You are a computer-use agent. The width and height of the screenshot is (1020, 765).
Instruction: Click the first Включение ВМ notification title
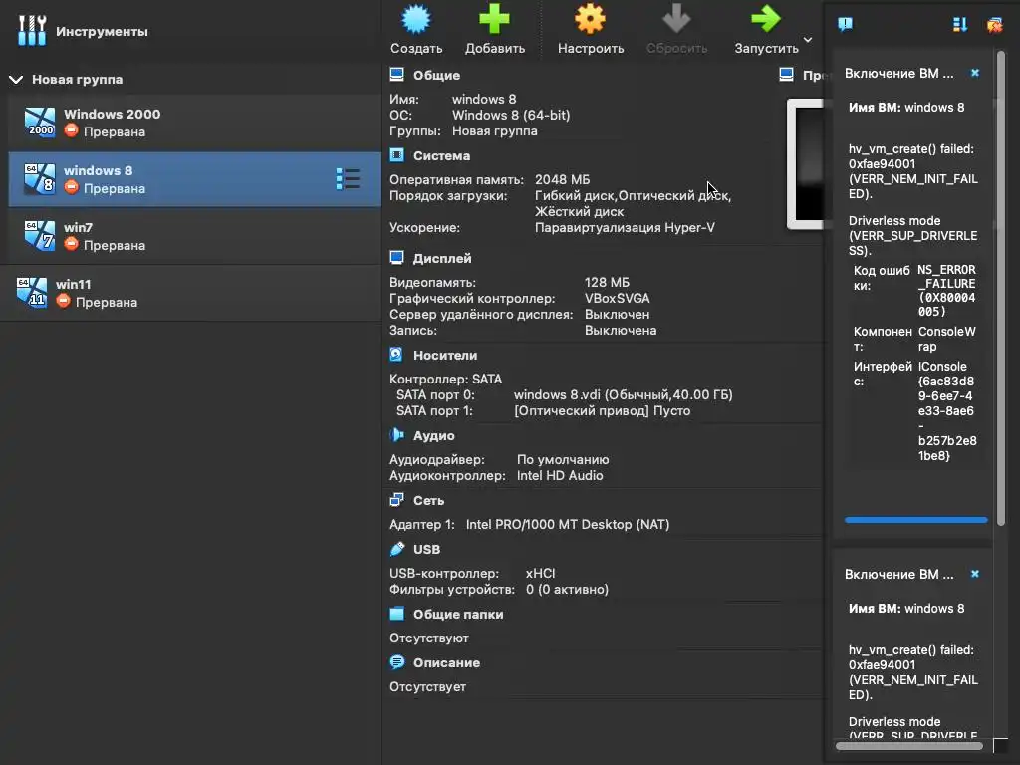tap(899, 74)
